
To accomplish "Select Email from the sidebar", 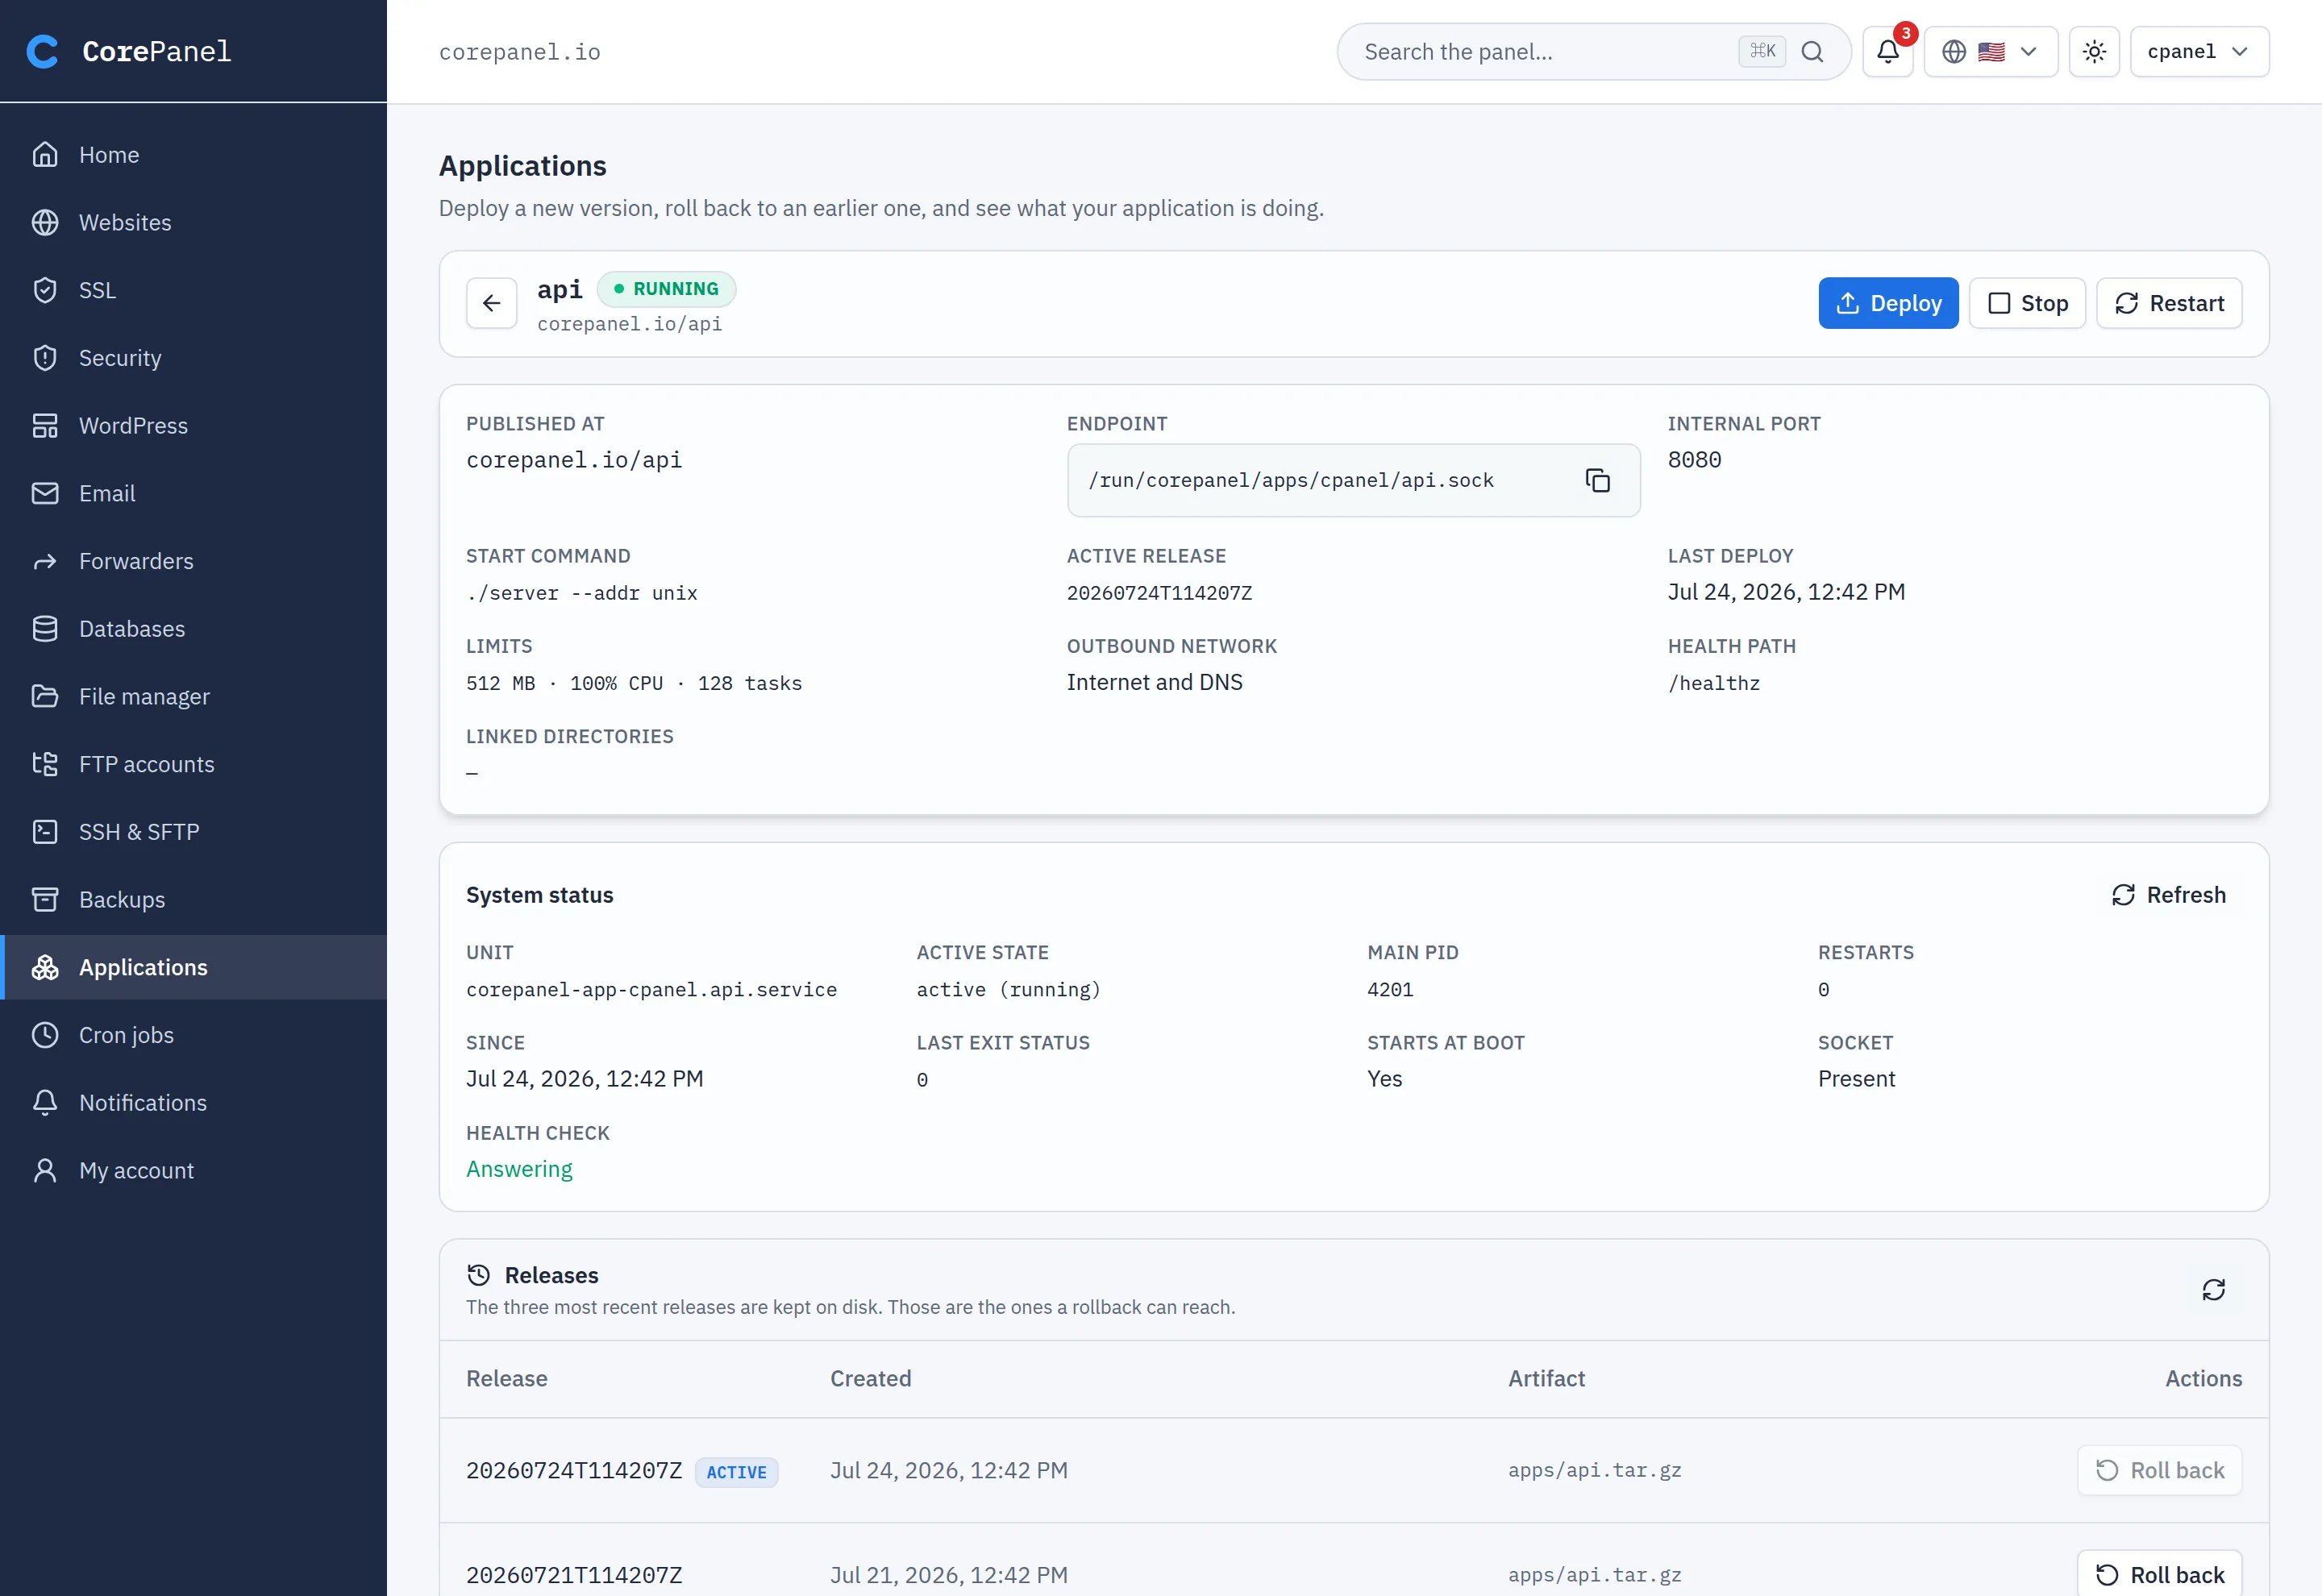I will [x=193, y=493].
